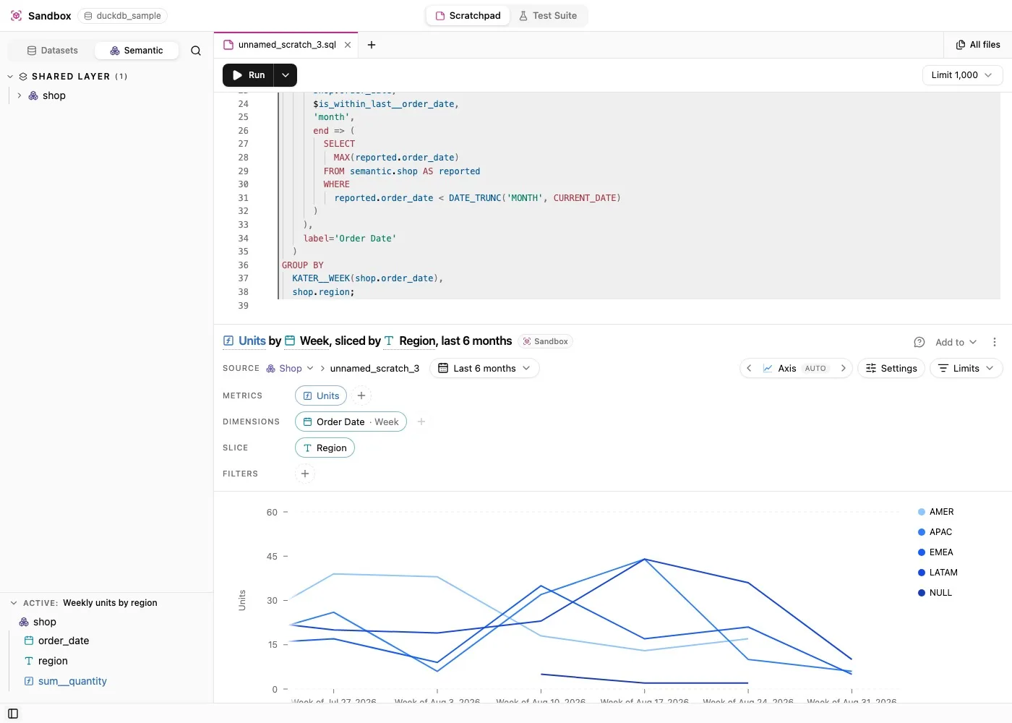1012x723 pixels.
Task: Open the Shop source selector
Action: 290,368
